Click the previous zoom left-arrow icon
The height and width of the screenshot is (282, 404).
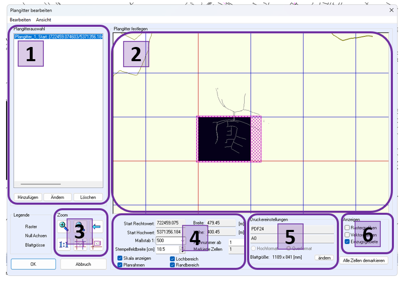click(x=96, y=226)
